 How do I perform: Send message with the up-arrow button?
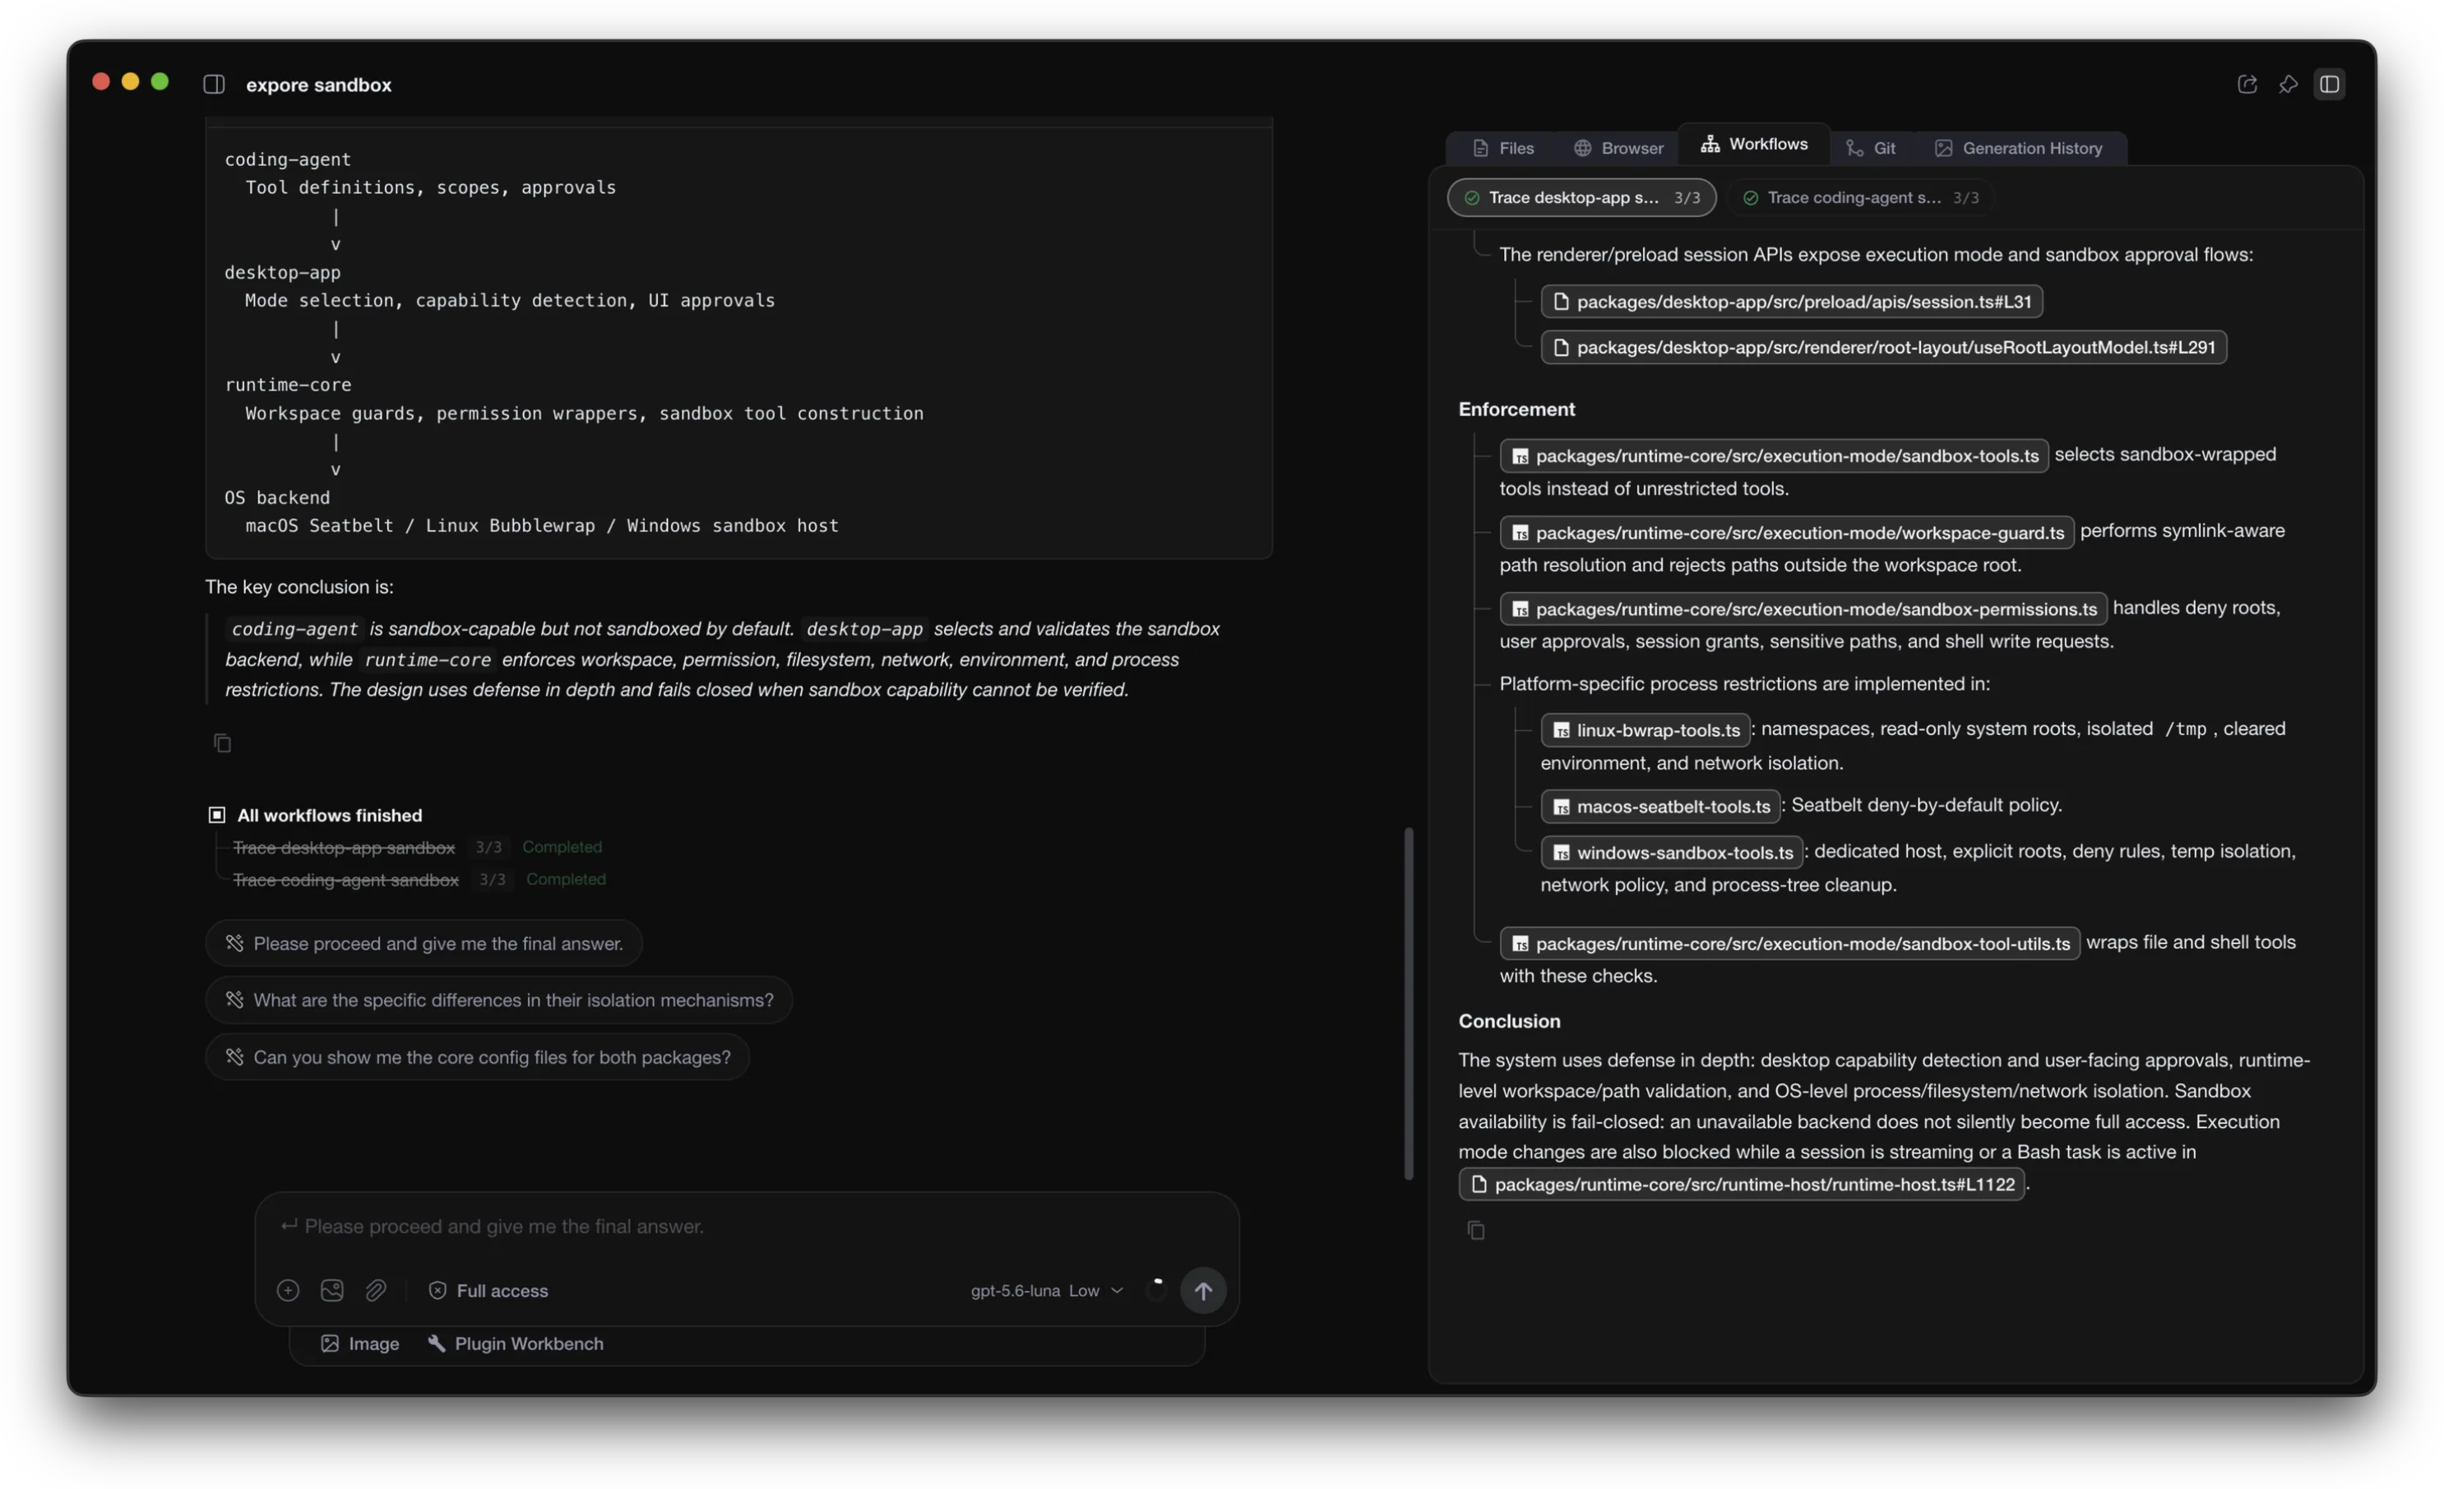1203,1289
